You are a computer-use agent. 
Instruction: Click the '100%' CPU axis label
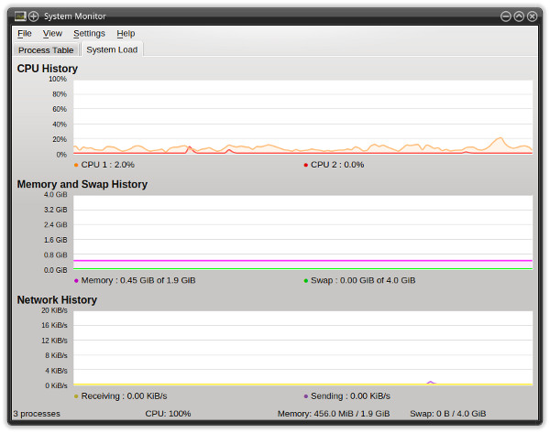58,79
